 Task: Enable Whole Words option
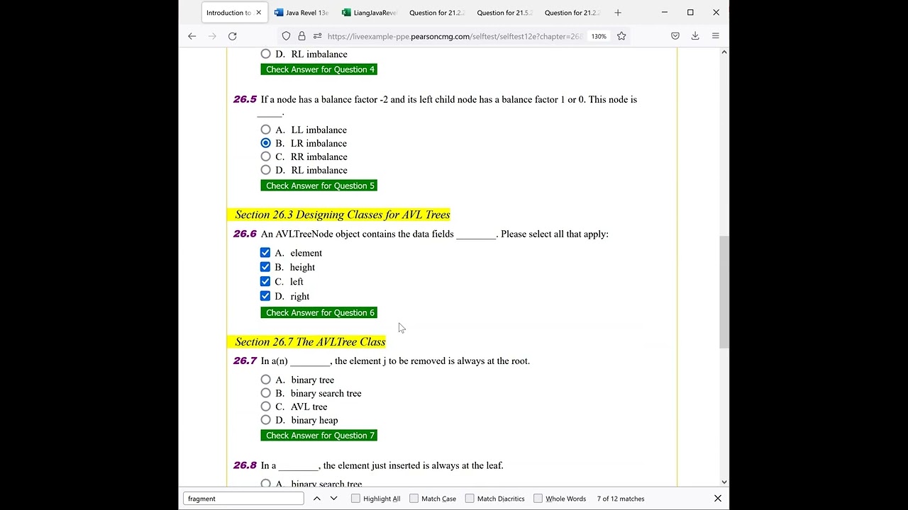(x=538, y=499)
